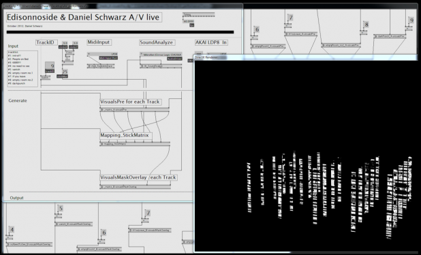Click the Output section label

click(16, 198)
